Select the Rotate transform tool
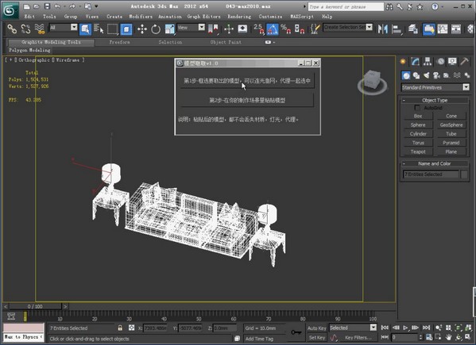Screen dimensions: 476x345 click(156, 29)
